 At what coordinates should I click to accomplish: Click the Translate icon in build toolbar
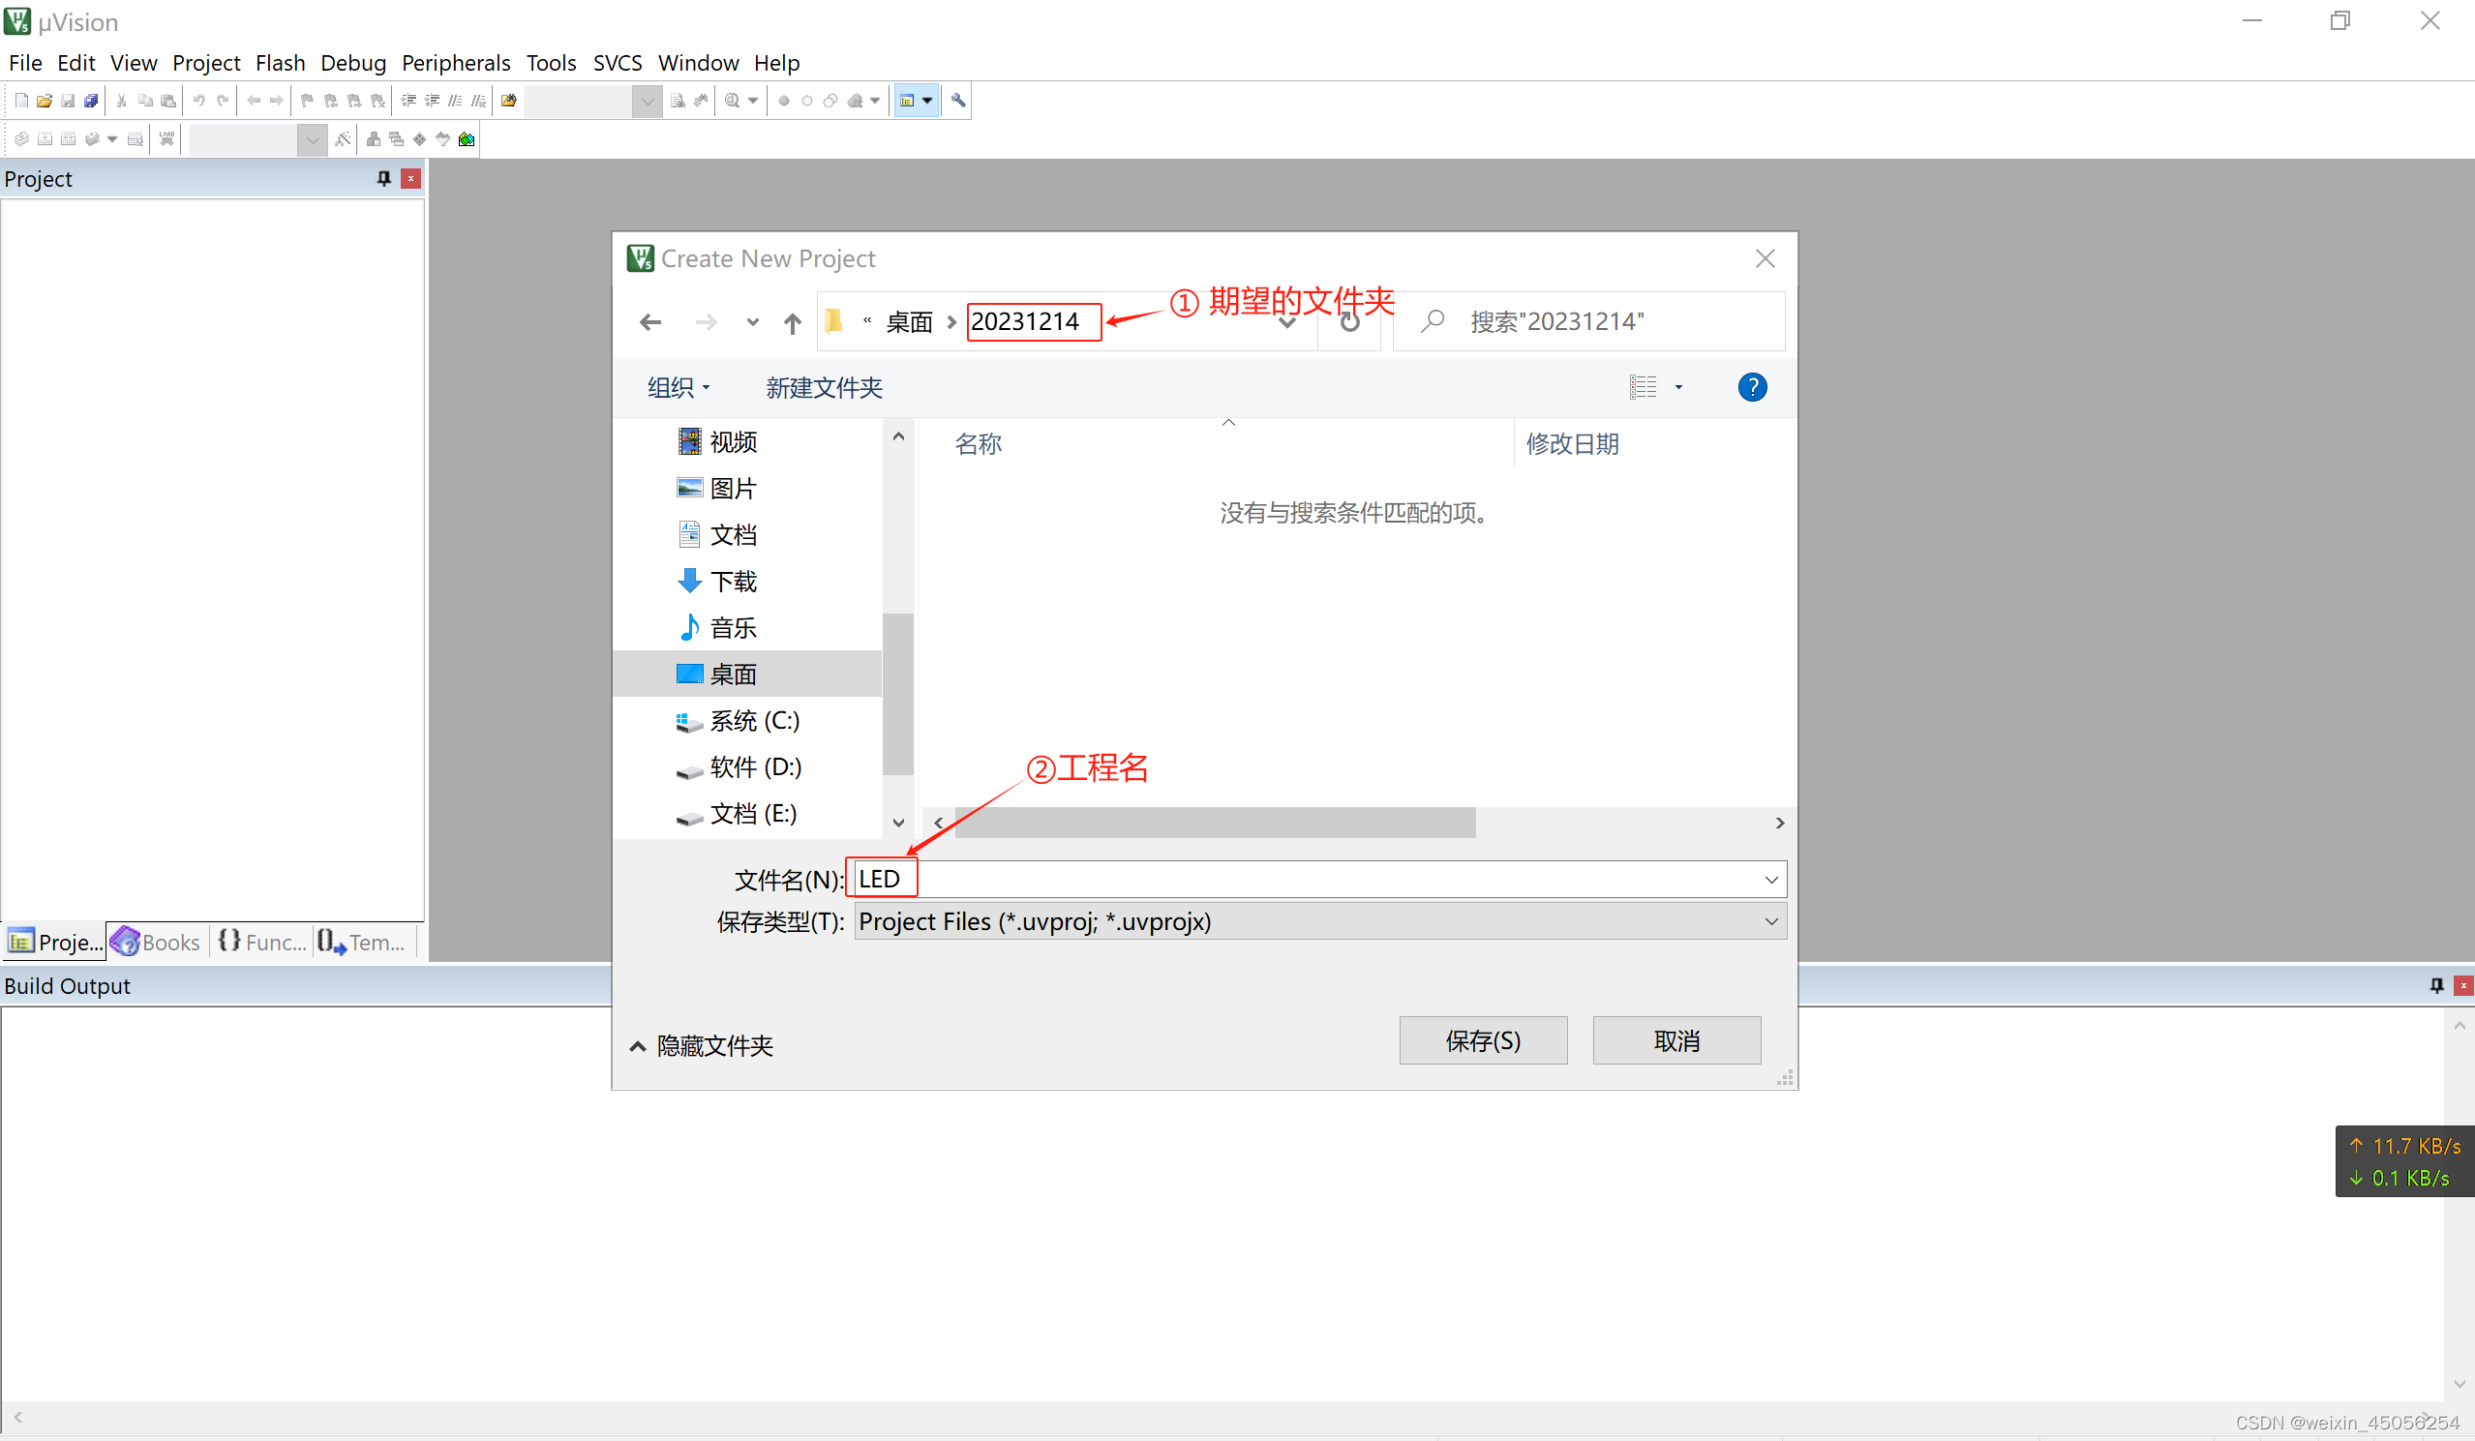21,139
